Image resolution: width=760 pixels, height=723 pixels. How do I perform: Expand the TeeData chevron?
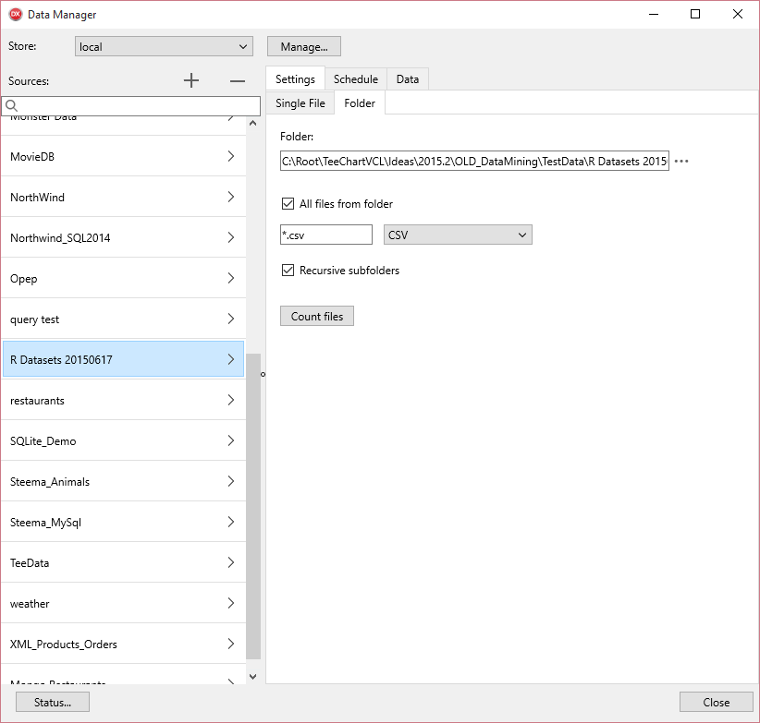click(231, 562)
